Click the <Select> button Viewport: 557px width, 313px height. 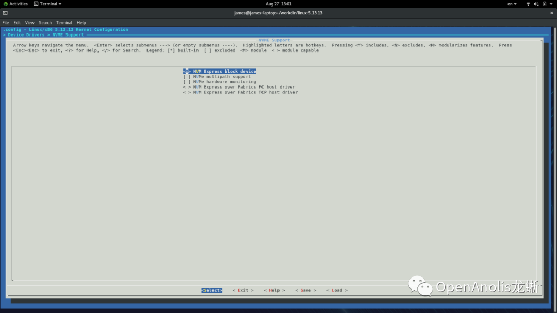click(x=212, y=290)
